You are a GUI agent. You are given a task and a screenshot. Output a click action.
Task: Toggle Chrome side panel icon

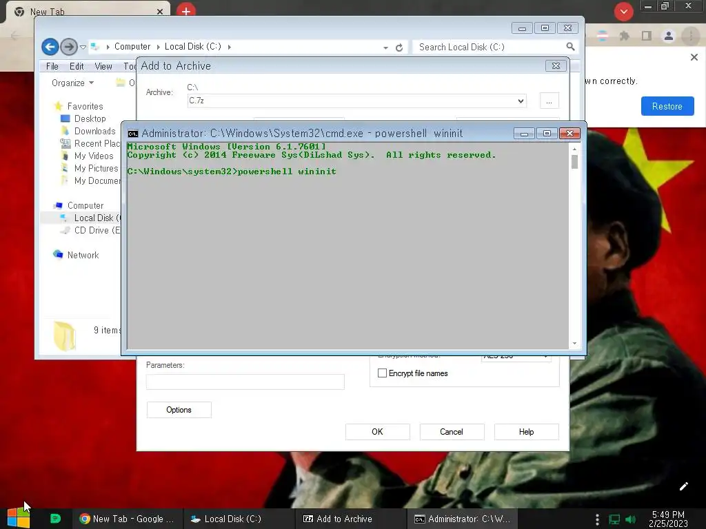point(647,36)
